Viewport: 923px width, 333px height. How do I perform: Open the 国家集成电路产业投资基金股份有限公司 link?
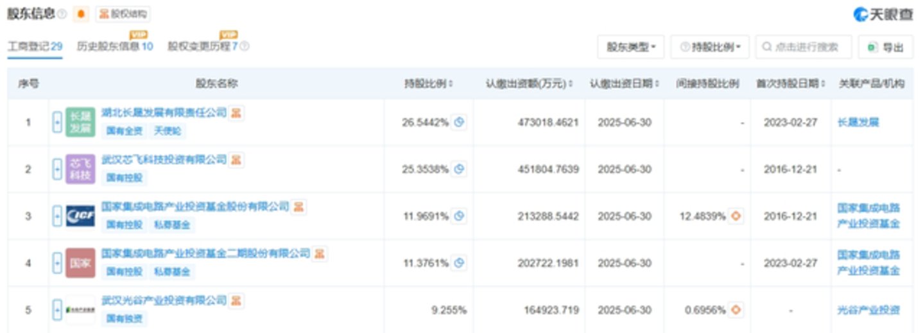[196, 207]
